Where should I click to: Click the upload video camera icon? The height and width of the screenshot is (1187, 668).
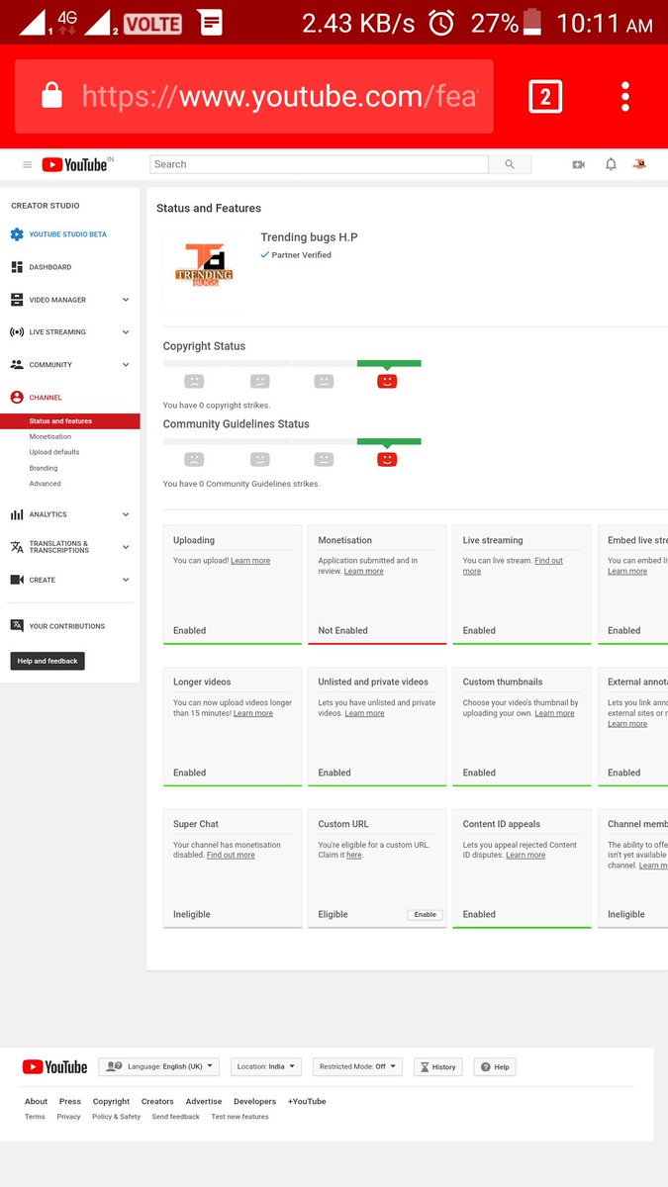[x=579, y=164]
